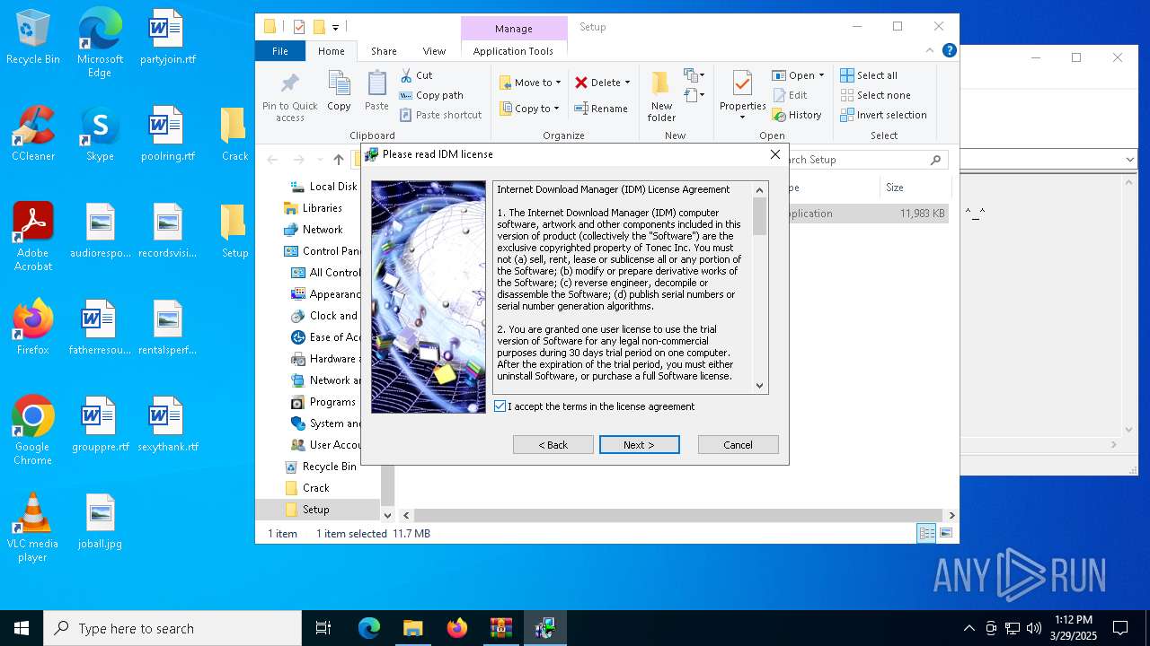Viewport: 1150px width, 646px height.
Task: Click the Rename ribbon item
Action: click(x=601, y=109)
